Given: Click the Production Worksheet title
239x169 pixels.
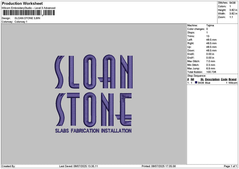Looking at the screenshot, I should (x=22, y=3).
